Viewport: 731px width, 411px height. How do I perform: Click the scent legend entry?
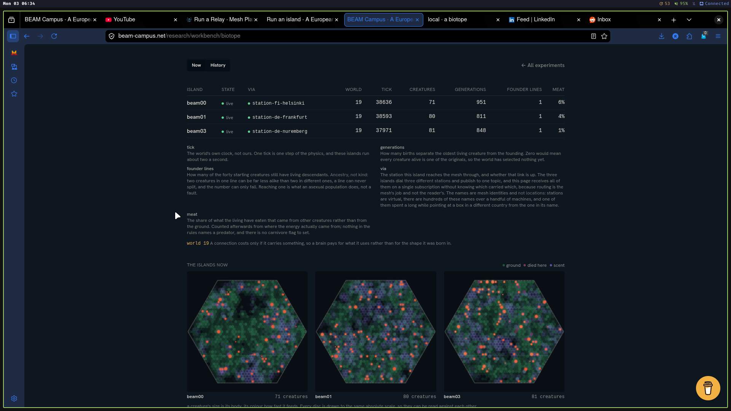[x=557, y=266]
